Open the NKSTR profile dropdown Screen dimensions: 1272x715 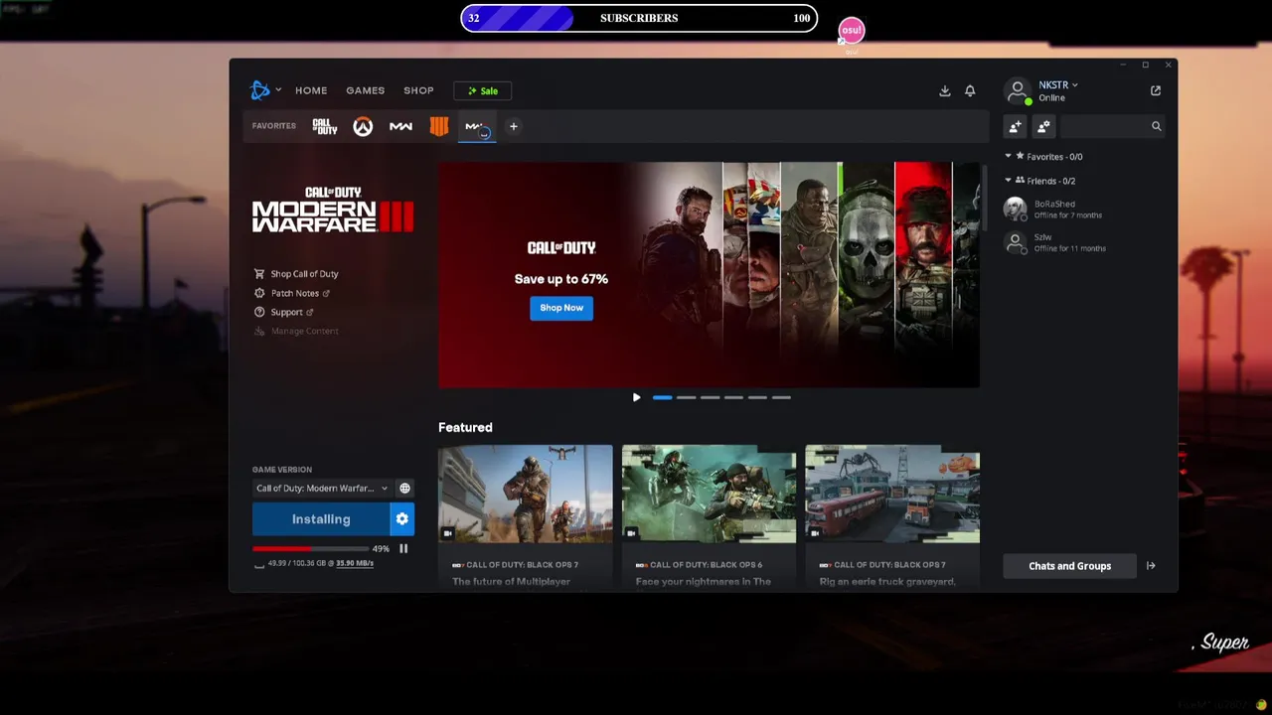1058,85
